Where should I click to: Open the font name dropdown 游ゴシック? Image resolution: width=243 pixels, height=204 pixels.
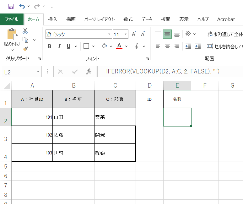pos(110,34)
